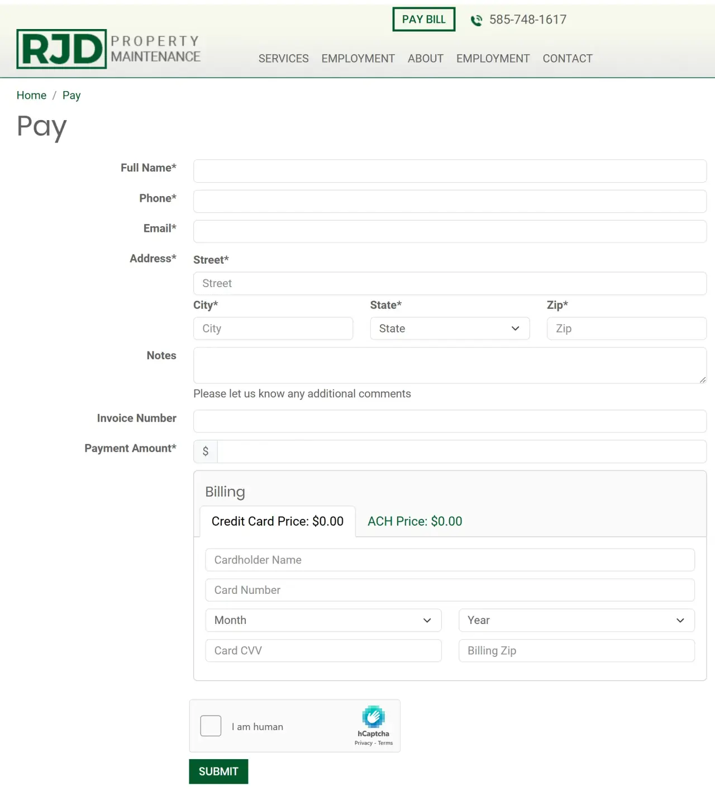Click the State* sub-label

pos(386,305)
